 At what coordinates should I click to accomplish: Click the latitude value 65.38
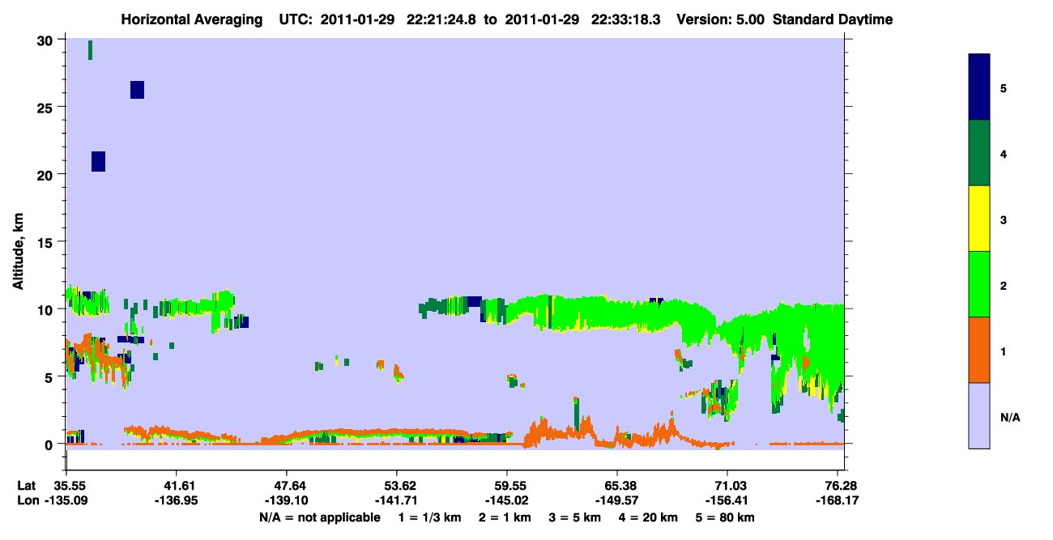pyautogui.click(x=617, y=486)
